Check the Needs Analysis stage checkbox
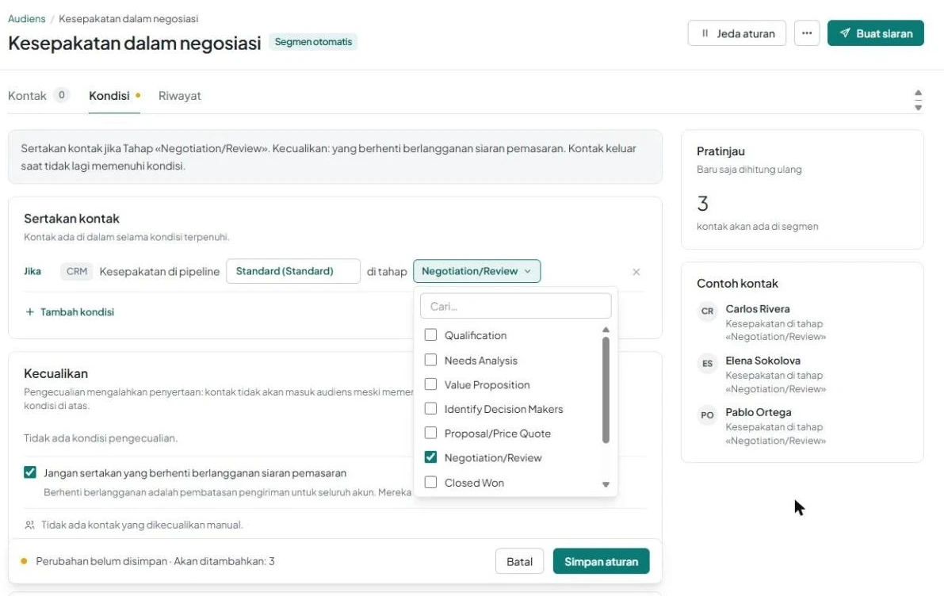 [430, 360]
